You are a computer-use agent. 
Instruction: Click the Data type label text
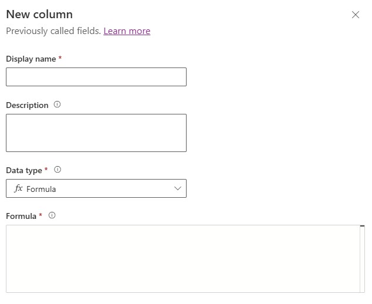click(x=24, y=170)
